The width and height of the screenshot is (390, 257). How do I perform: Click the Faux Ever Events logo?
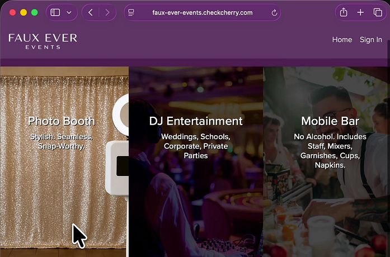pyautogui.click(x=43, y=41)
